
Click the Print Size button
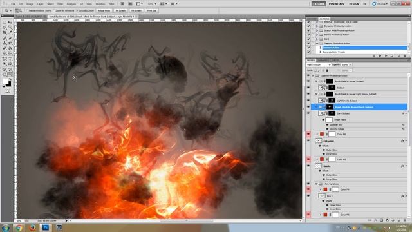pos(152,10)
